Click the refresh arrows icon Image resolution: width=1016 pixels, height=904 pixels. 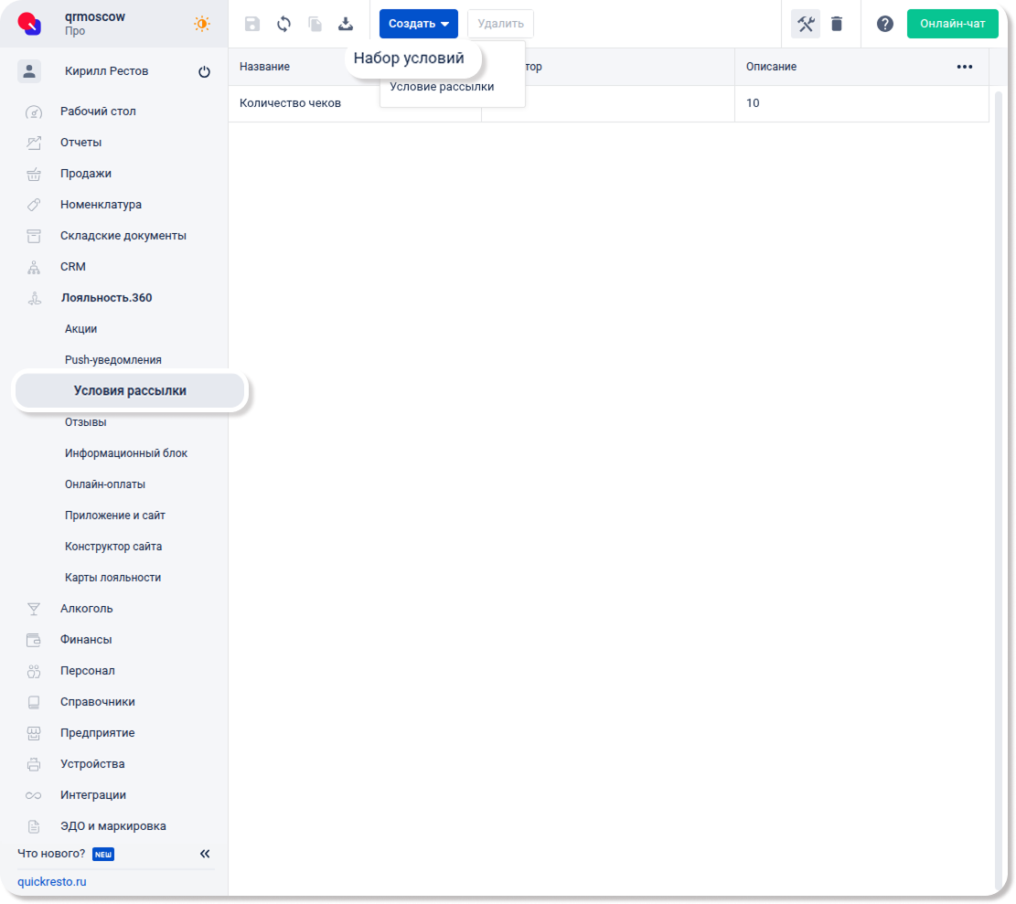coord(283,24)
